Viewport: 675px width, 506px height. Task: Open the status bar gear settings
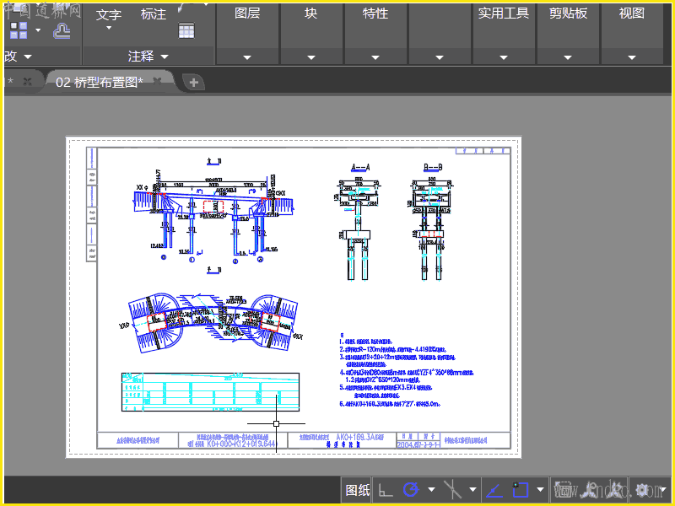644,489
